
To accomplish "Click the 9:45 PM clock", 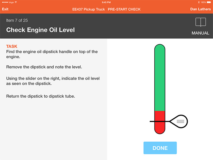I will point(106,2).
